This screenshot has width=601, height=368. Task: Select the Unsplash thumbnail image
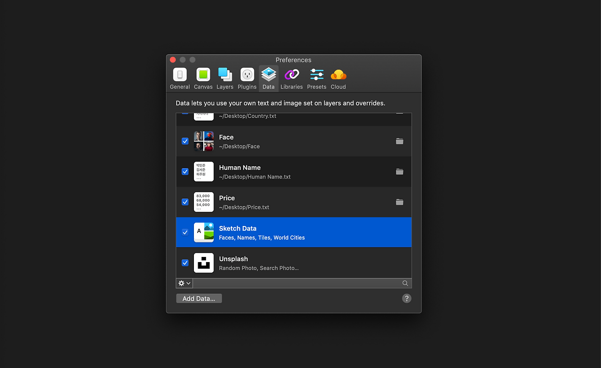203,263
